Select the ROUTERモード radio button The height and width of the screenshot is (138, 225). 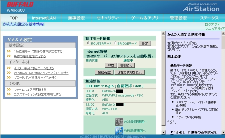pos(88,43)
